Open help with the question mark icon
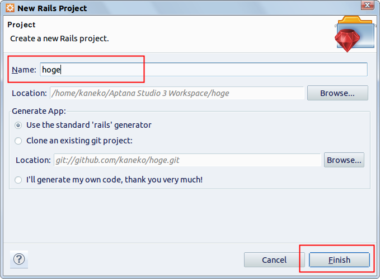The width and height of the screenshot is (380, 279). click(19, 259)
